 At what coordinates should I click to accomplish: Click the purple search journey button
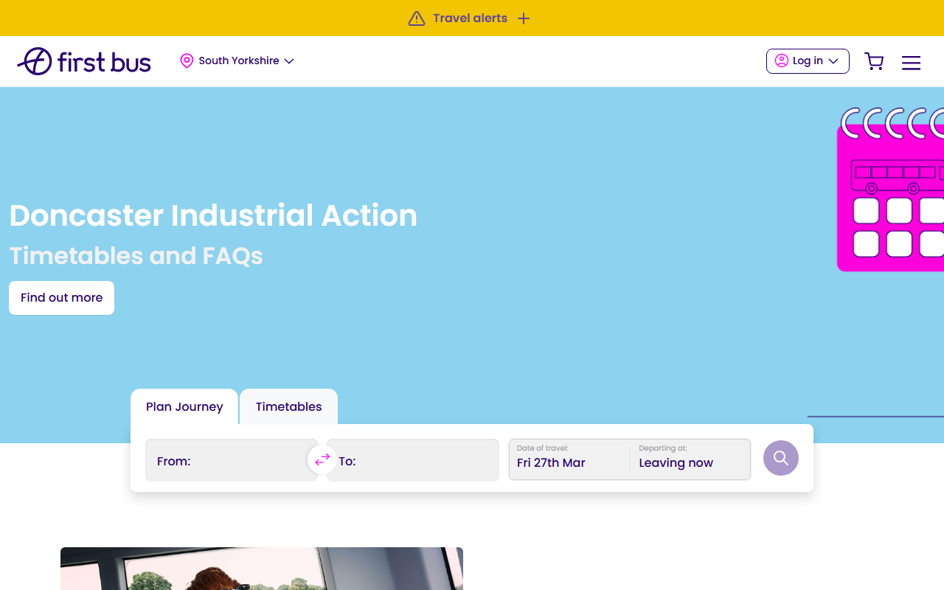(x=781, y=458)
